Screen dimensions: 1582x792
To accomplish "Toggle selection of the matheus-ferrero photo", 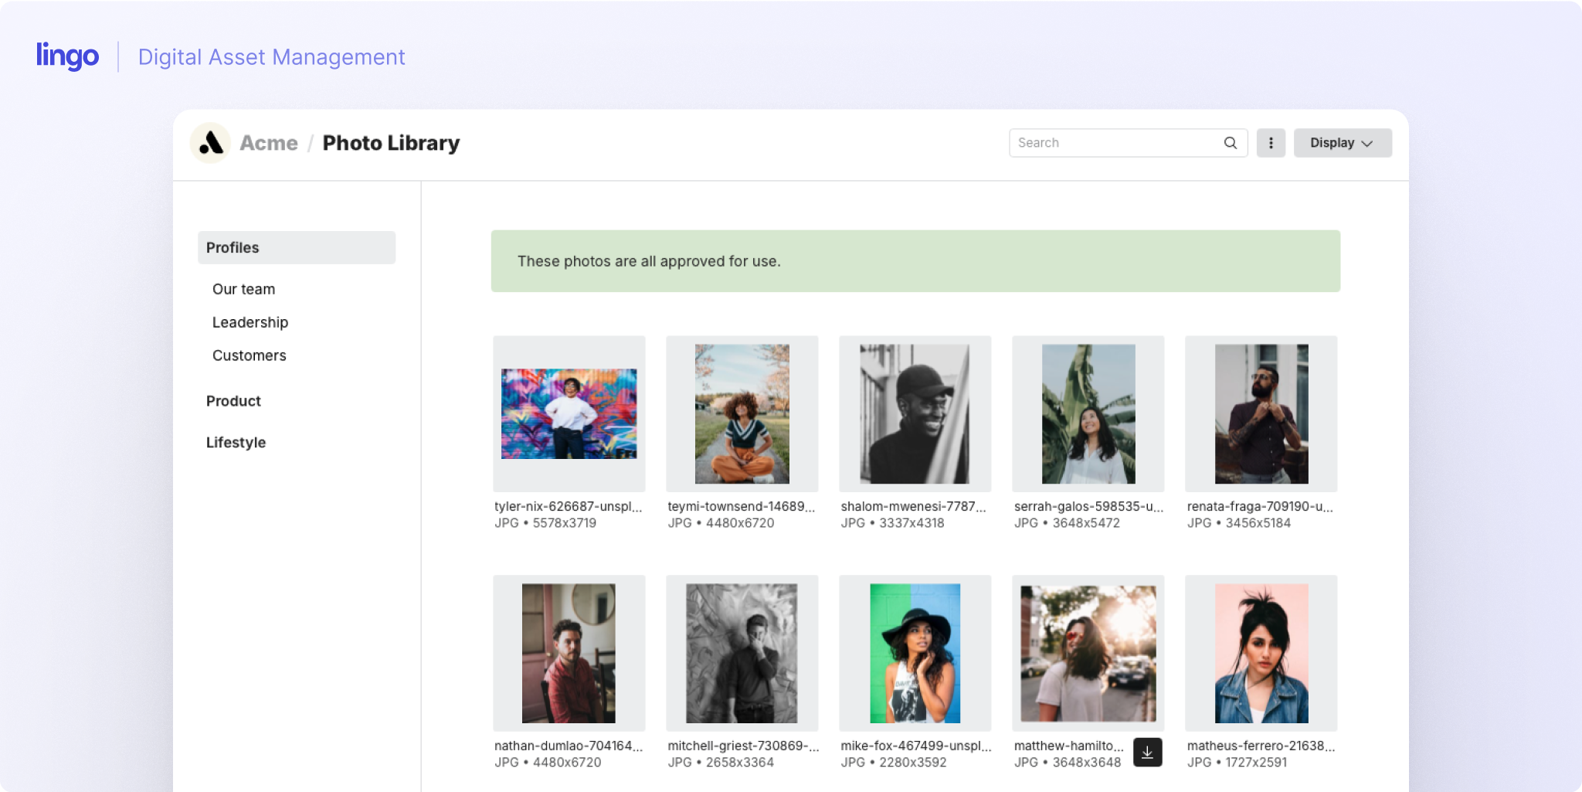I will [x=1261, y=653].
